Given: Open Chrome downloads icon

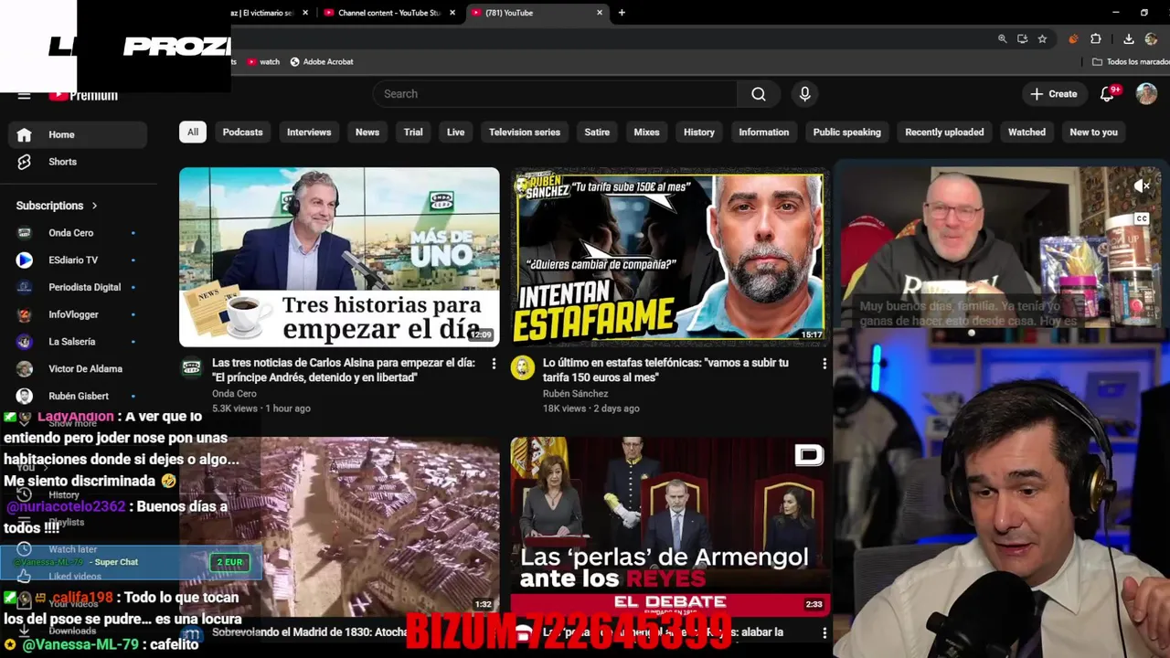Looking at the screenshot, I should pyautogui.click(x=1129, y=39).
